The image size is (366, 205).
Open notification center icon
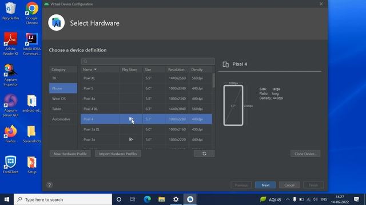tap(356, 199)
